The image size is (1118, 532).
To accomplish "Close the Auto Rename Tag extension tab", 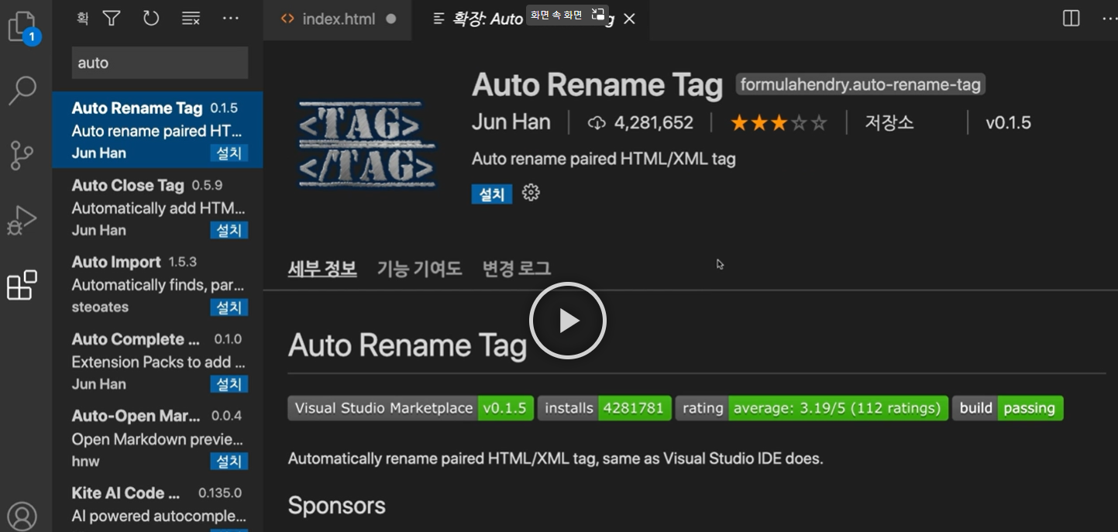I will click(629, 19).
